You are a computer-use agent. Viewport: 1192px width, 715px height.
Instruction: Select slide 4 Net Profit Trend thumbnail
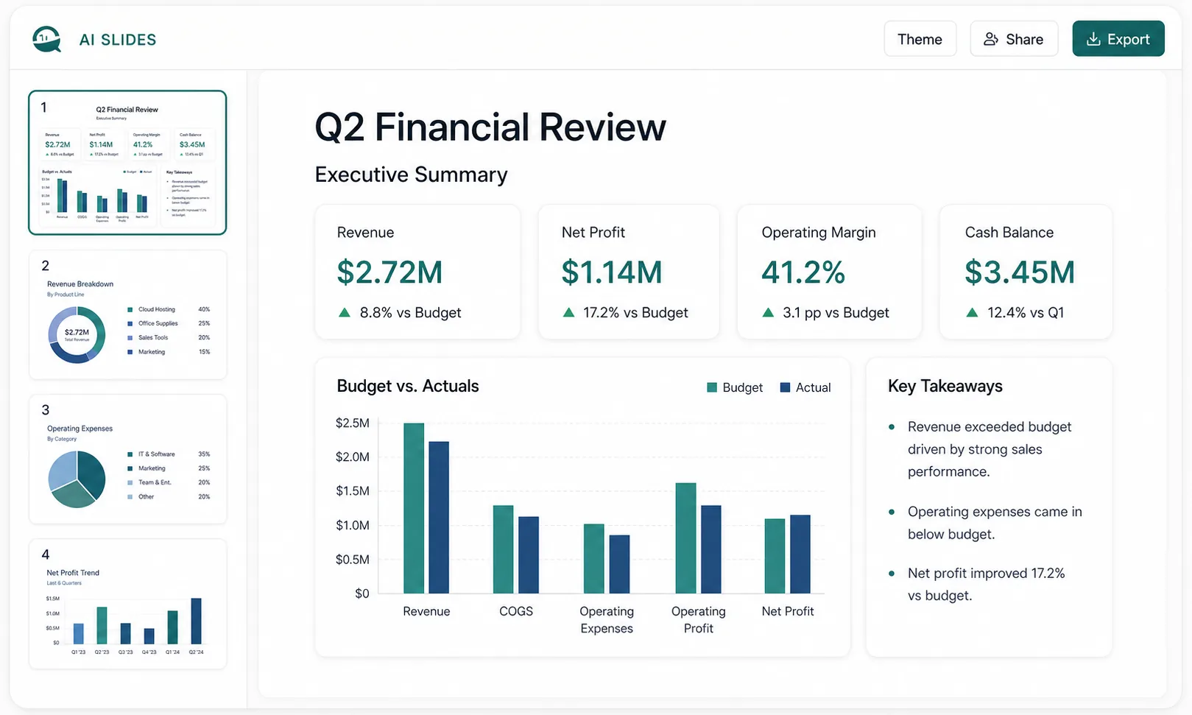point(127,604)
